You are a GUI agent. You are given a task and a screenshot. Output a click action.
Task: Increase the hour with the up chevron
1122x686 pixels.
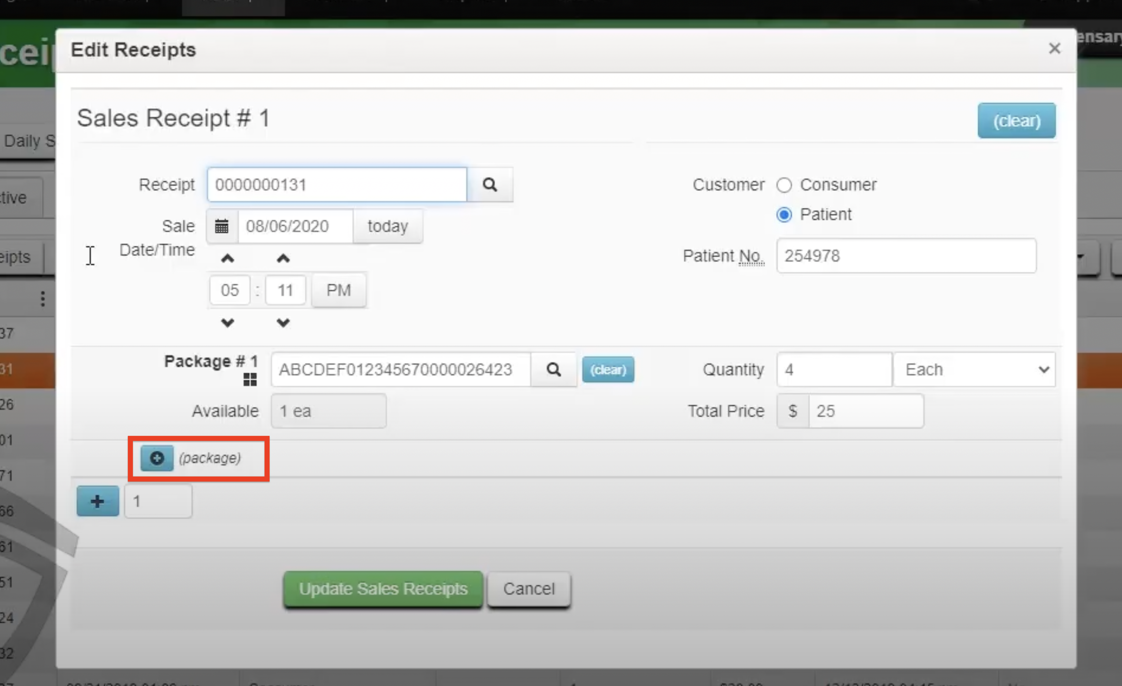point(228,259)
